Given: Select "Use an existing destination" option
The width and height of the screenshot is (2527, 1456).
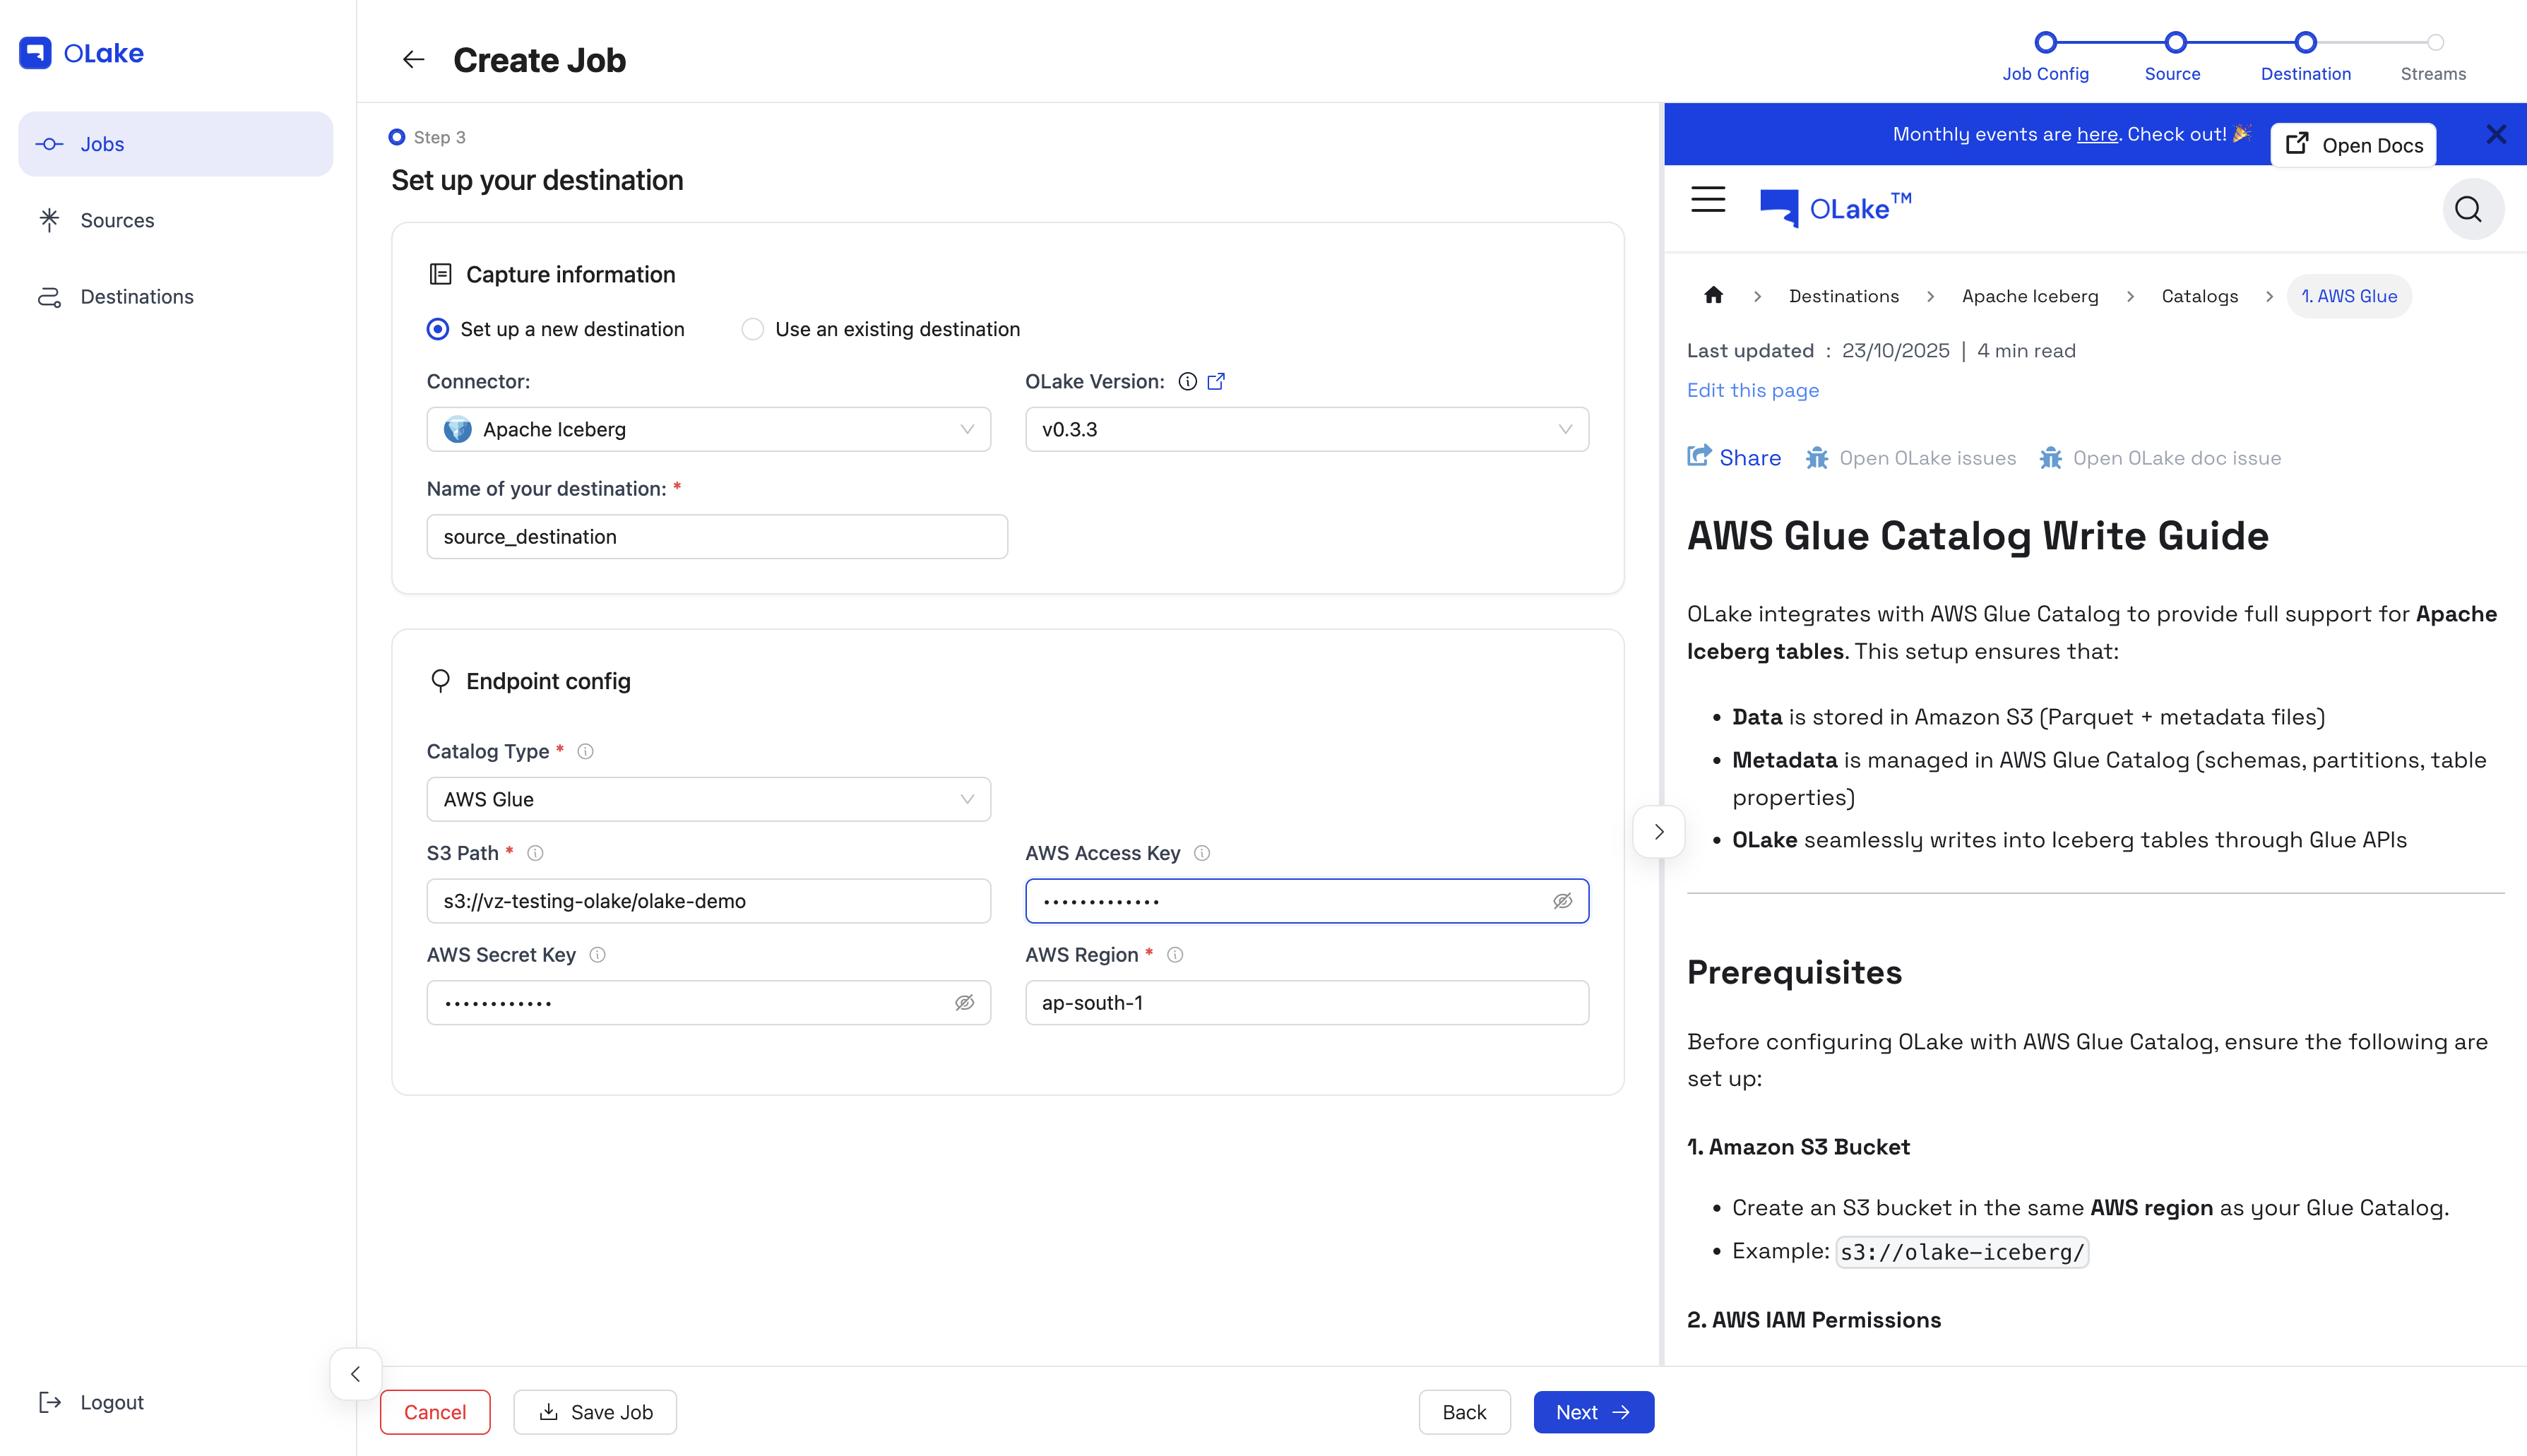Looking at the screenshot, I should [x=752, y=328].
